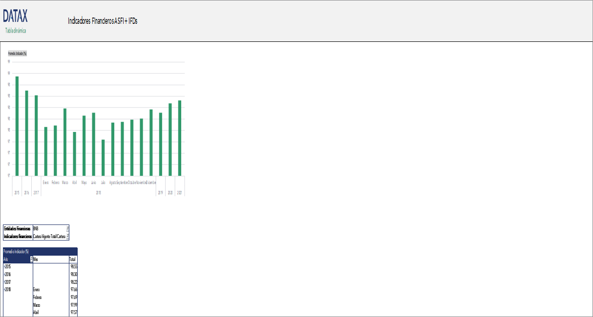Select the Total column header
The width and height of the screenshot is (593, 317).
[72, 260]
